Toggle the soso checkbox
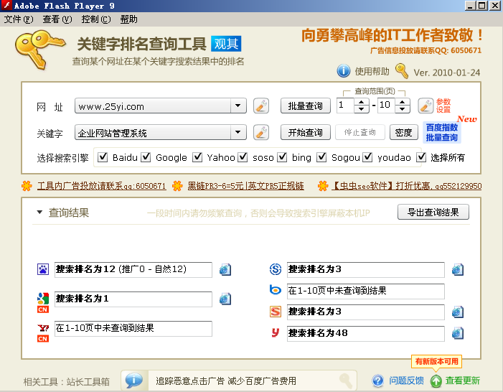 243,157
